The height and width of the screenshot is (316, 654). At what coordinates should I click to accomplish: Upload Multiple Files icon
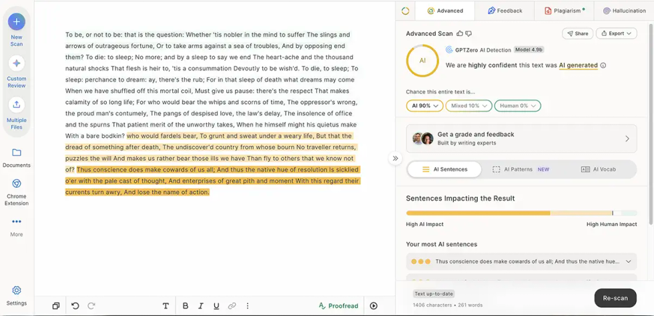point(16,104)
